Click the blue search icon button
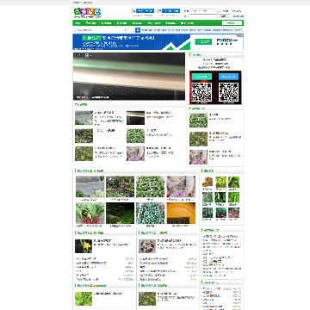310x310 pixels. [138, 30]
